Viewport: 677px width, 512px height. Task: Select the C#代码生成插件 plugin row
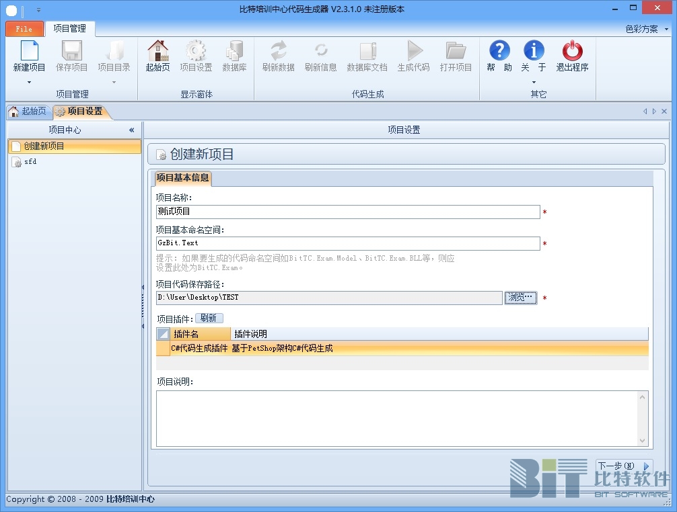click(200, 348)
